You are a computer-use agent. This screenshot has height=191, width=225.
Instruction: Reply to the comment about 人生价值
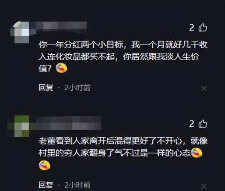(x=46, y=88)
